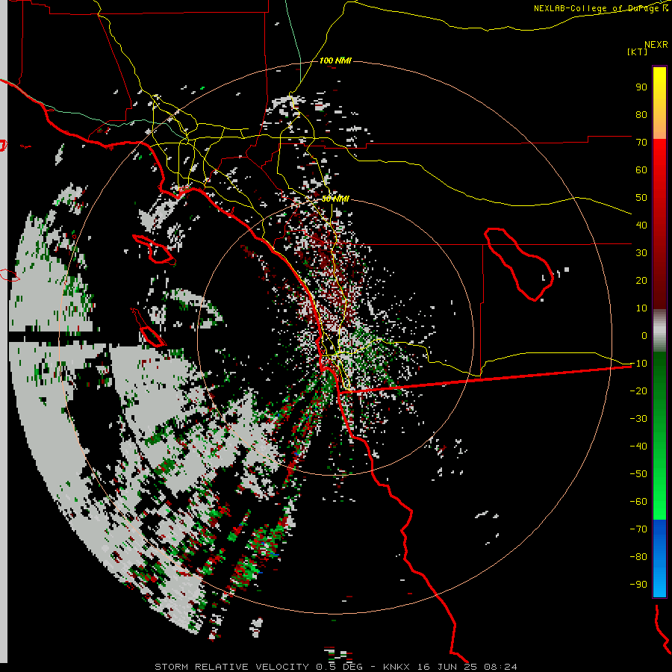Click the 0 value on the velocity scale
The image size is (672, 672).
(644, 335)
